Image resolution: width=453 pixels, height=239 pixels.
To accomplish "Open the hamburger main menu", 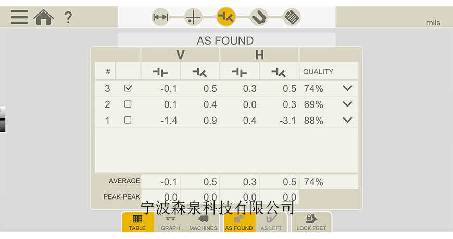I will coord(19,17).
